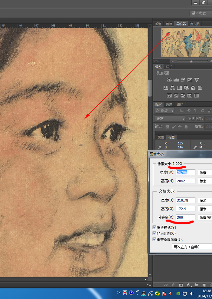This screenshot has height=299, width=212.
Task: Switch to the 属性 tab
Action: [161, 137]
